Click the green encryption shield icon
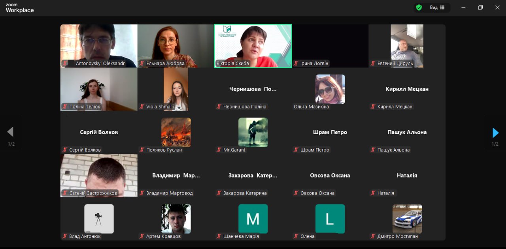This screenshot has height=249, width=506. click(x=419, y=7)
